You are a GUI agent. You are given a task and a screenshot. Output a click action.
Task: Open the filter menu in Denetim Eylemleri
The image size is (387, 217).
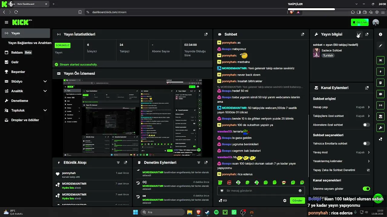coord(199,162)
